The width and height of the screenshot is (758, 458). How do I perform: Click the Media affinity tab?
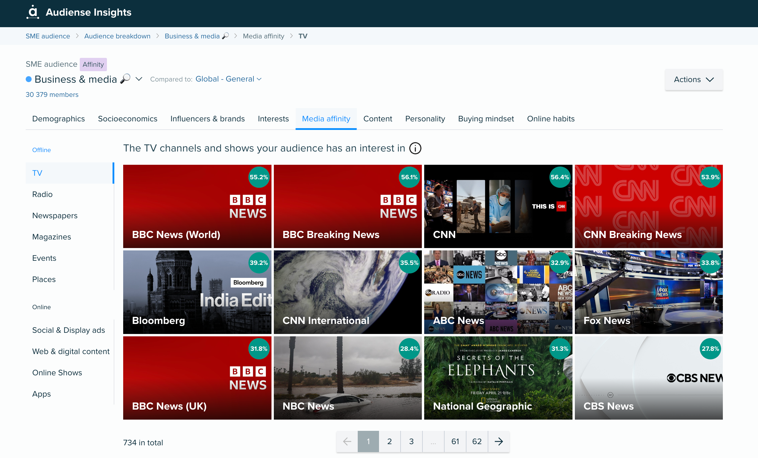click(x=326, y=119)
